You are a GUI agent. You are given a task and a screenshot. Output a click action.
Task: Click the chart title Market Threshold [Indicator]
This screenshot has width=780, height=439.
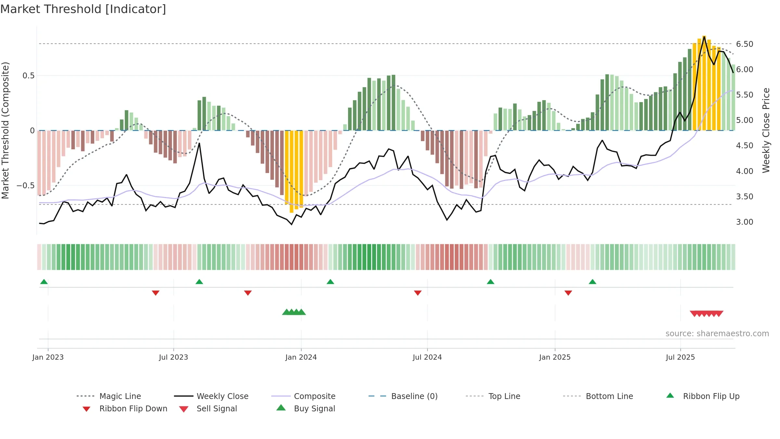click(83, 9)
